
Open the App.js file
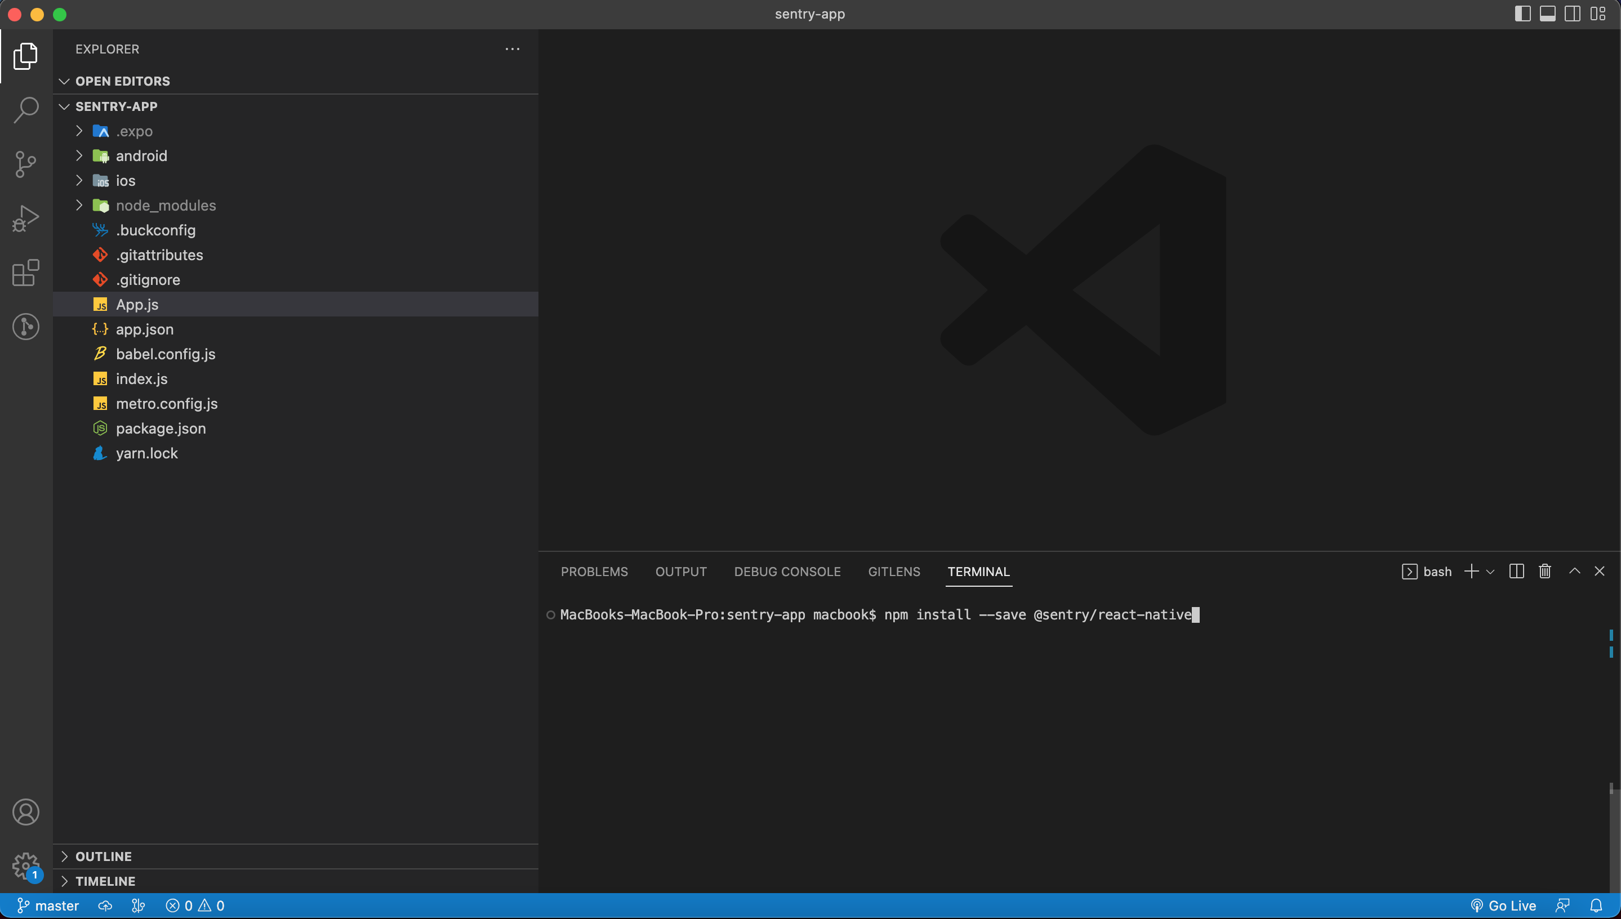coord(295,304)
